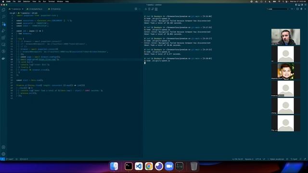The width and height of the screenshot is (308, 173).
Task: Close the terminal panel with X
Action: [305, 9]
